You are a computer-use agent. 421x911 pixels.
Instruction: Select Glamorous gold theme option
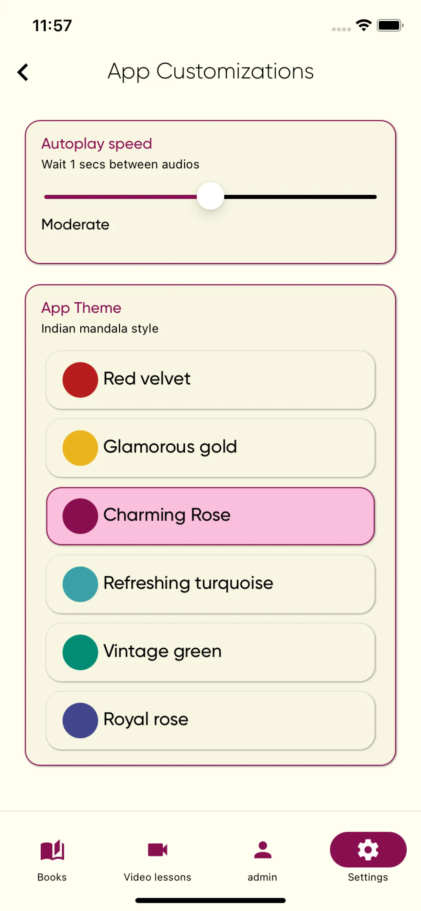[210, 448]
